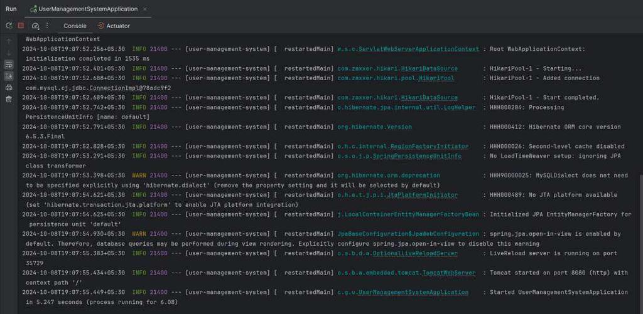The width and height of the screenshot is (643, 314).
Task: Click the 'HikariPool-1 - Start completed.' message
Action: coord(544,97)
